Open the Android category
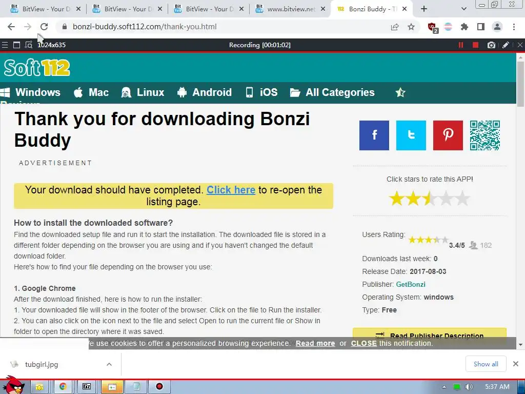This screenshot has height=394, width=525. pyautogui.click(x=204, y=92)
